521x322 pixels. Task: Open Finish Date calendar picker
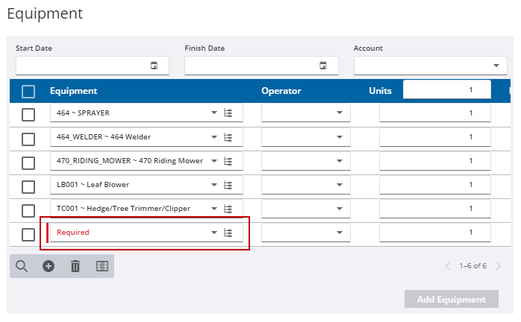pyautogui.click(x=323, y=66)
